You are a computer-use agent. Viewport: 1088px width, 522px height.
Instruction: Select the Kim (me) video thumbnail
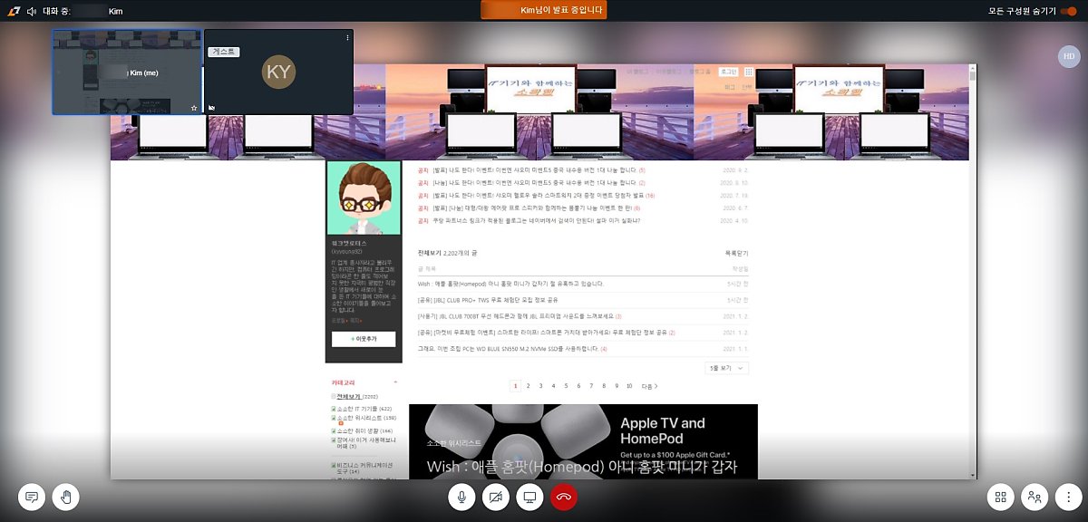(x=126, y=72)
